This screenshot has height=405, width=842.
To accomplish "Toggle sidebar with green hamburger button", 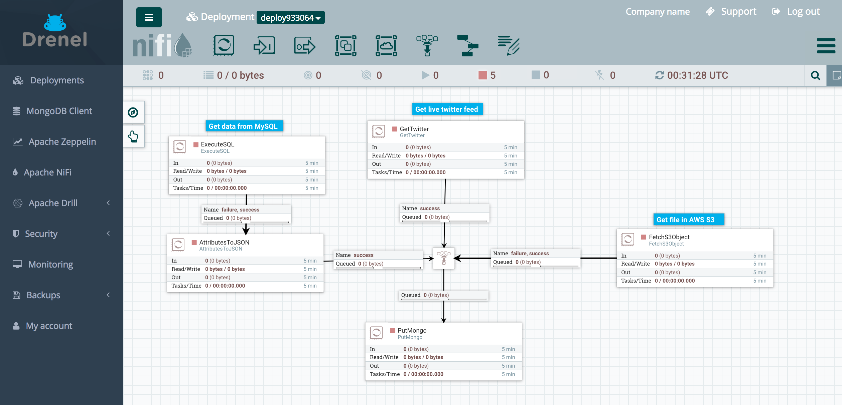I will (149, 17).
